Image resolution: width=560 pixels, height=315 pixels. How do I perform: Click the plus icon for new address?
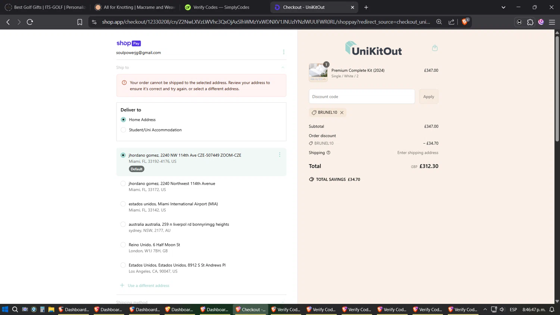[x=122, y=285]
